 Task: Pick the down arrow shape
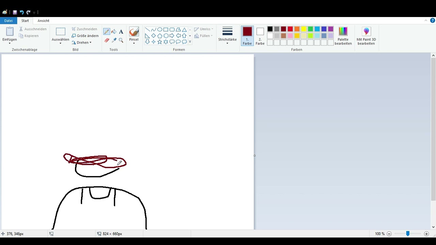[x=147, y=42]
